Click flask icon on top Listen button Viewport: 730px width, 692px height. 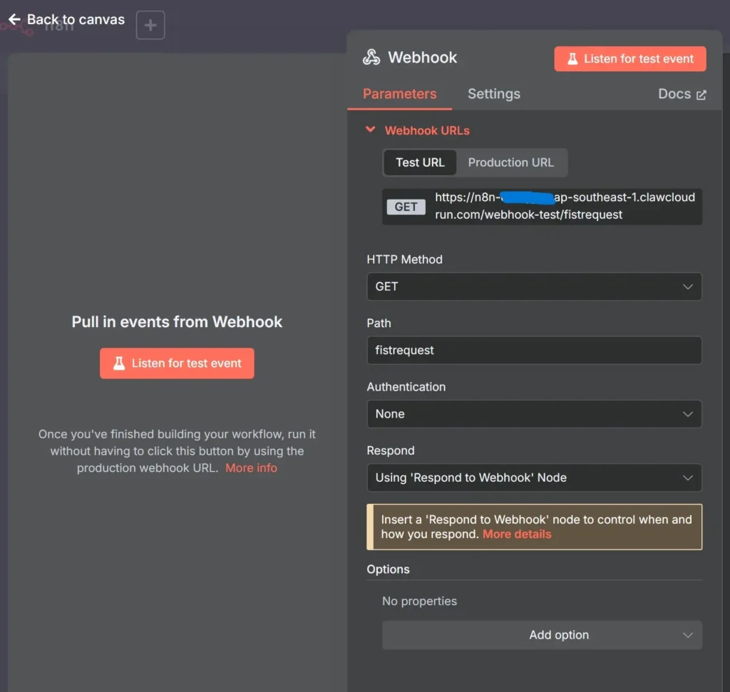tap(572, 59)
